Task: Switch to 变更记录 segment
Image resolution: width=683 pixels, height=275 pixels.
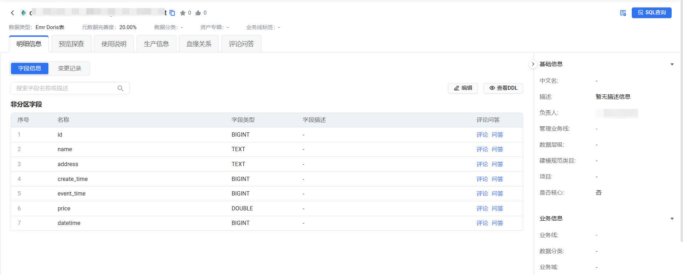Action: pos(69,68)
